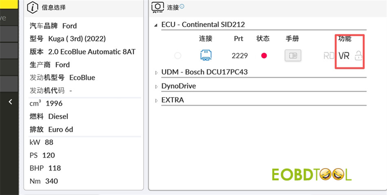The width and height of the screenshot is (387, 195).
Task: Open the manual book icon button
Action: coord(292,55)
